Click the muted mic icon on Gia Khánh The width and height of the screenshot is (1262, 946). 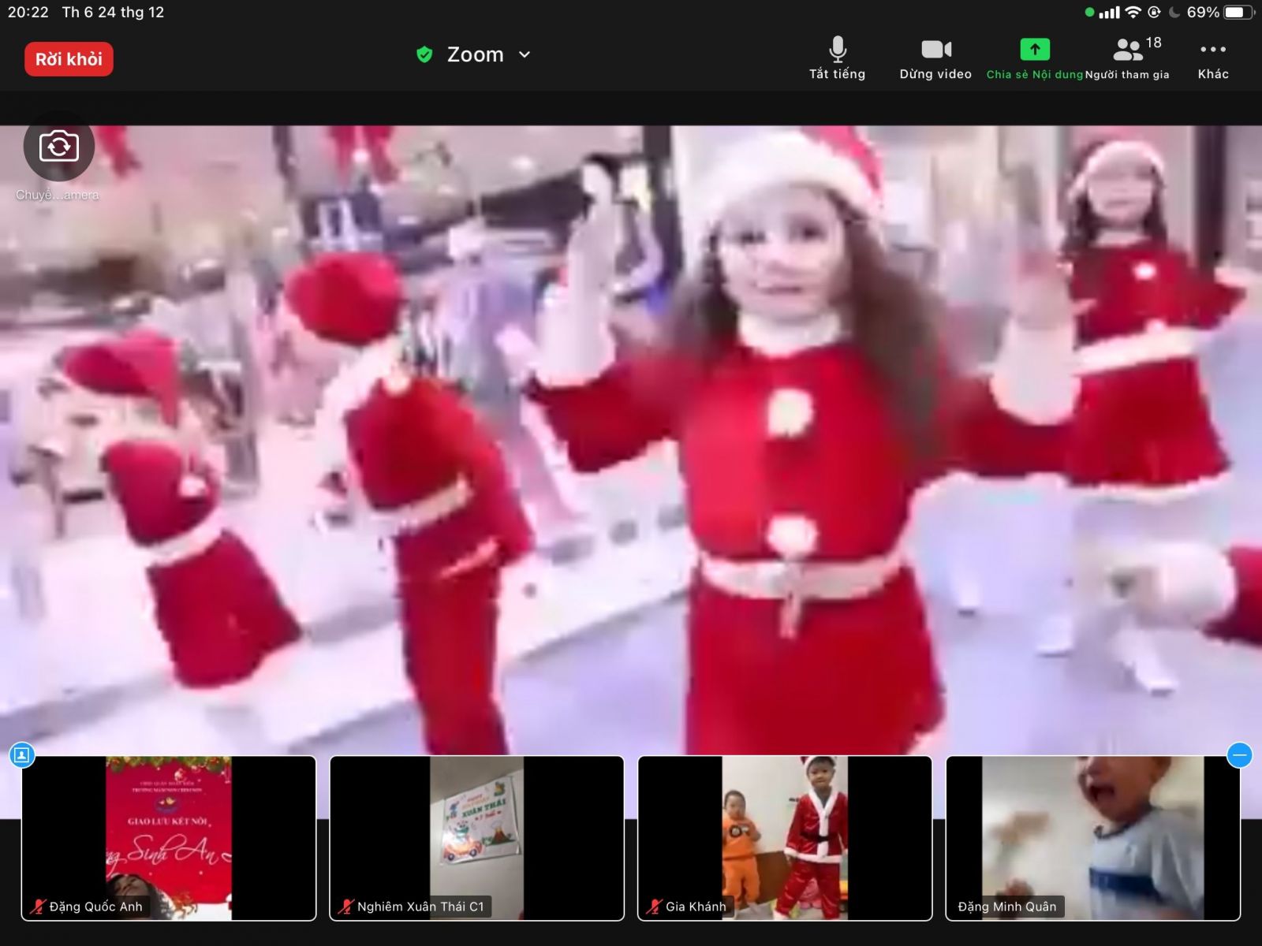pos(654,907)
